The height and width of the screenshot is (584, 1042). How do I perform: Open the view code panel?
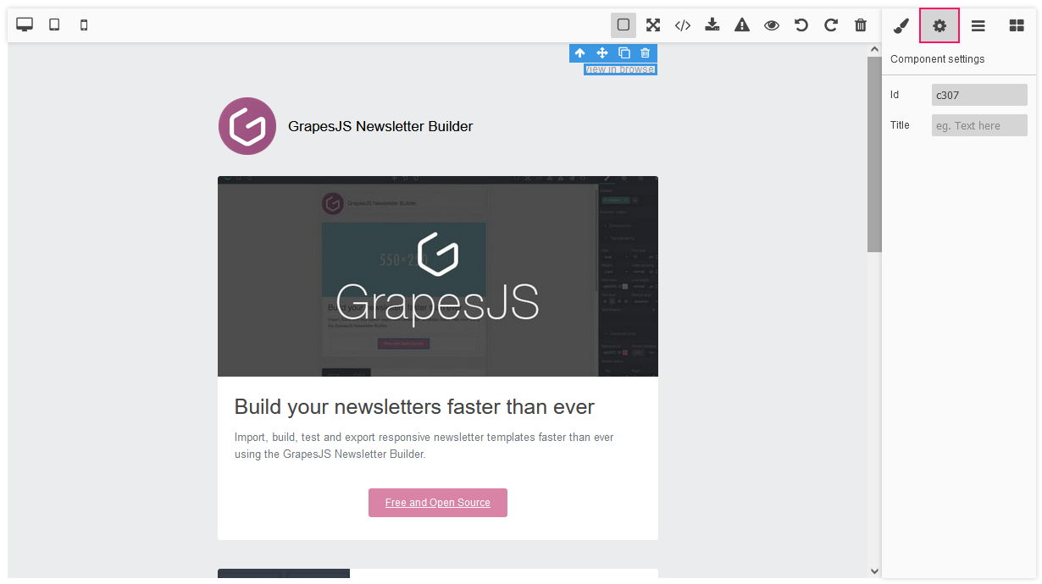[x=683, y=25]
